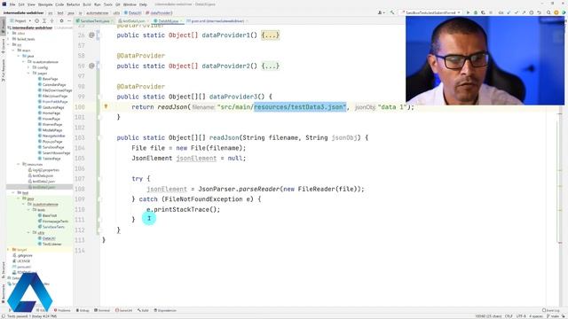Click Run with Coverage icon
The height and width of the screenshot is (319, 568).
pyautogui.click(x=483, y=12)
